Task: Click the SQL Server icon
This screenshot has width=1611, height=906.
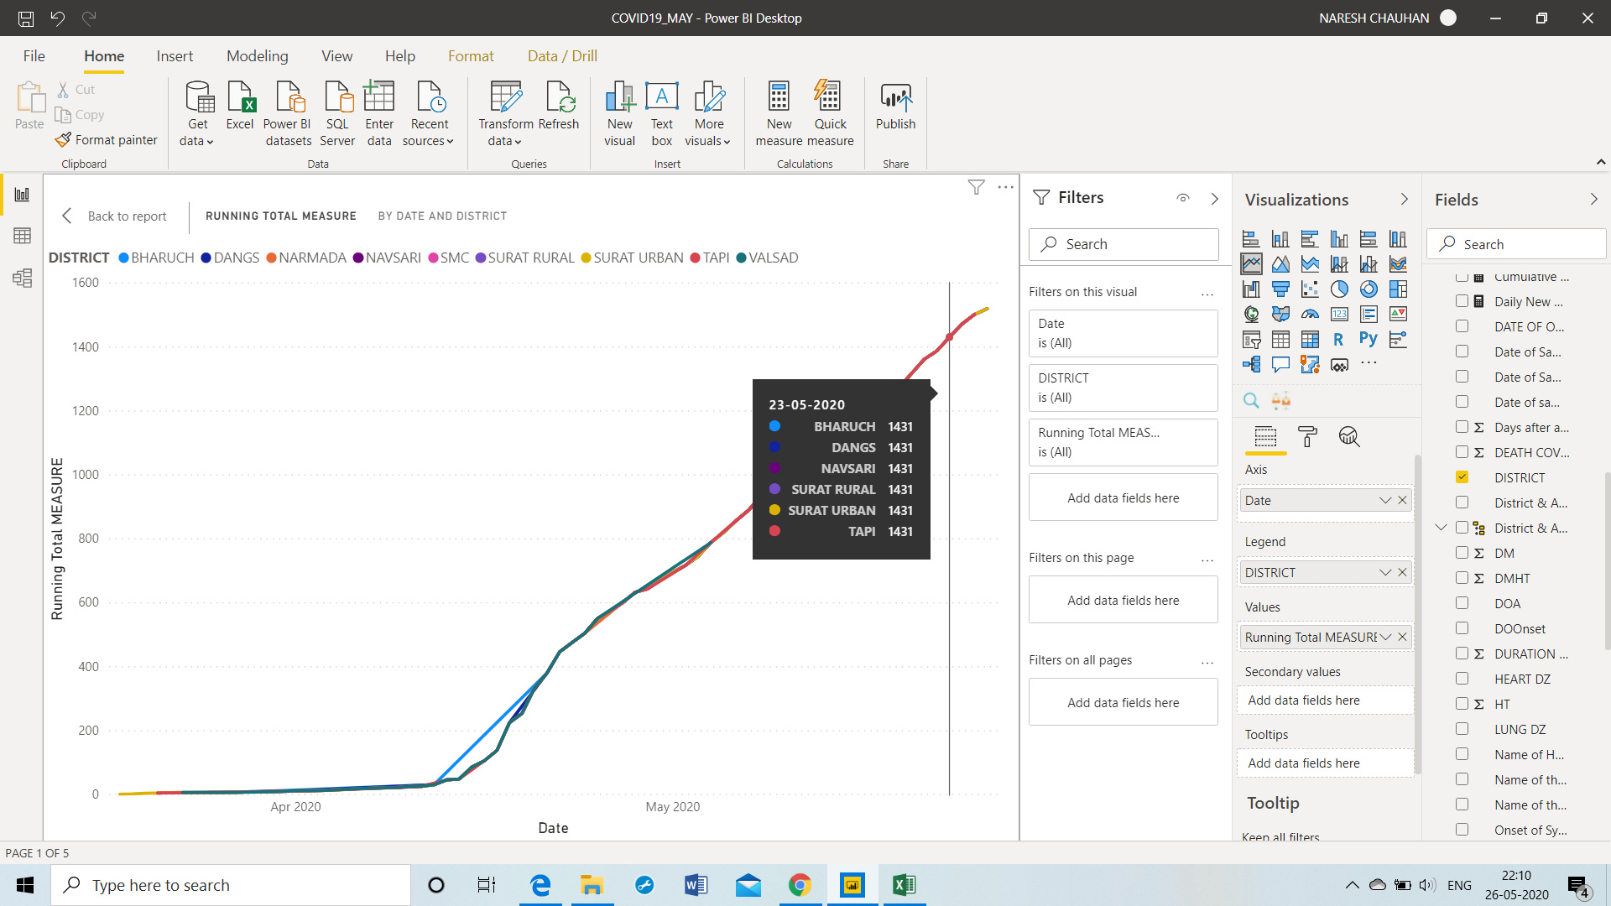Action: (x=337, y=114)
